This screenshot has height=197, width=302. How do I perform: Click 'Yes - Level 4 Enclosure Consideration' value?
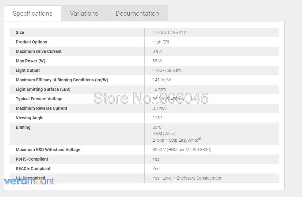(x=187, y=178)
